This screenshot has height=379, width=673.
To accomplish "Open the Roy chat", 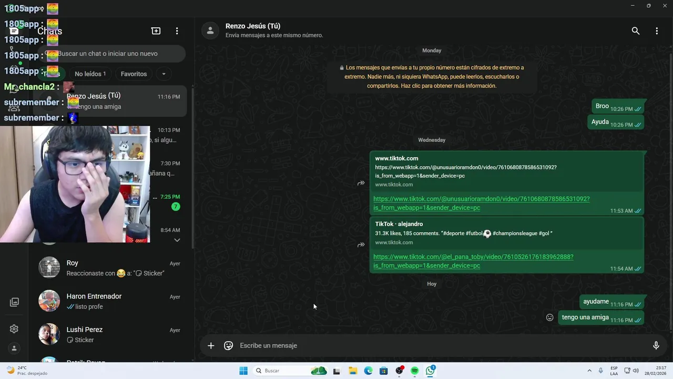I will [110, 267].
